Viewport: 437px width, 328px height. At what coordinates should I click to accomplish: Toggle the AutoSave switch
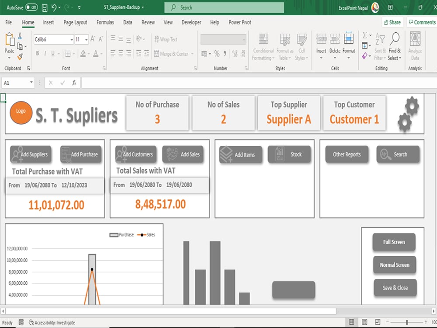pyautogui.click(x=31, y=7)
